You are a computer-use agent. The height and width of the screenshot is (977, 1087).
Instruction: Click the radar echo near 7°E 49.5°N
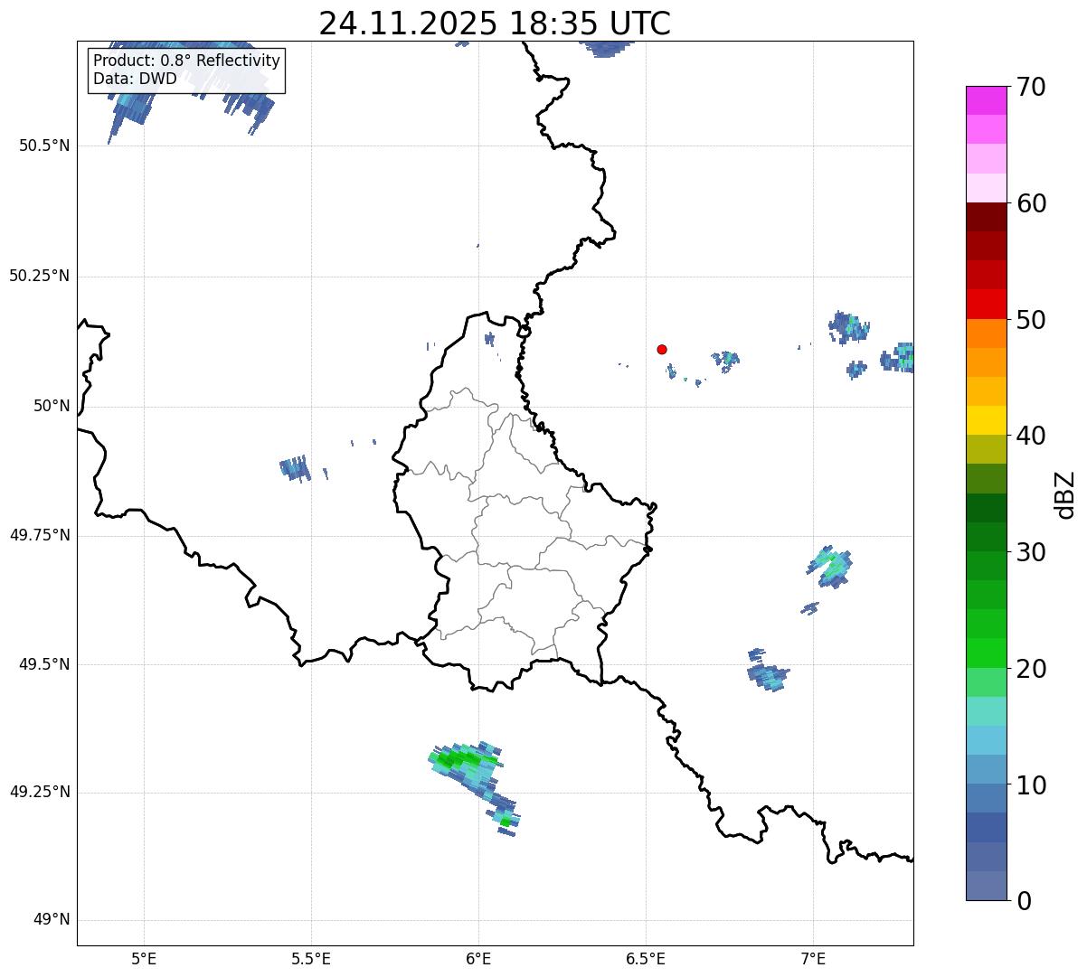click(768, 674)
